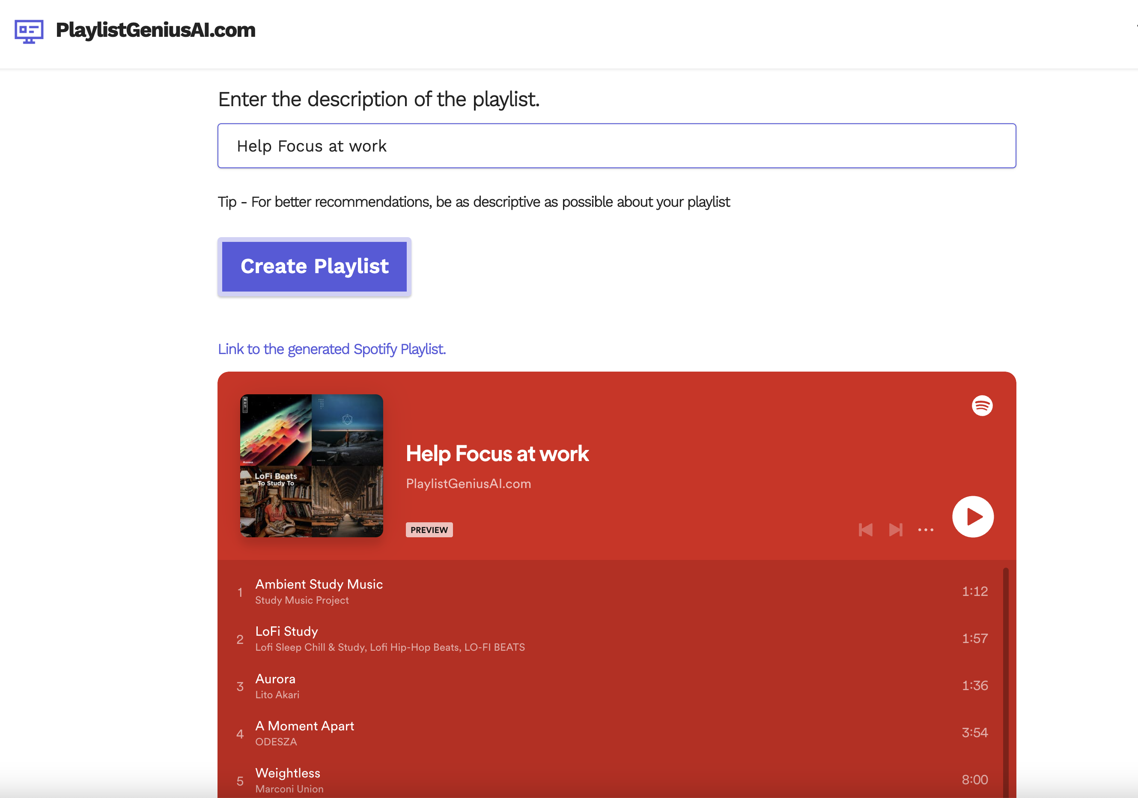Open the PlaylistGeniusAI.com site title
Viewport: 1138px width, 798px height.
156,30
